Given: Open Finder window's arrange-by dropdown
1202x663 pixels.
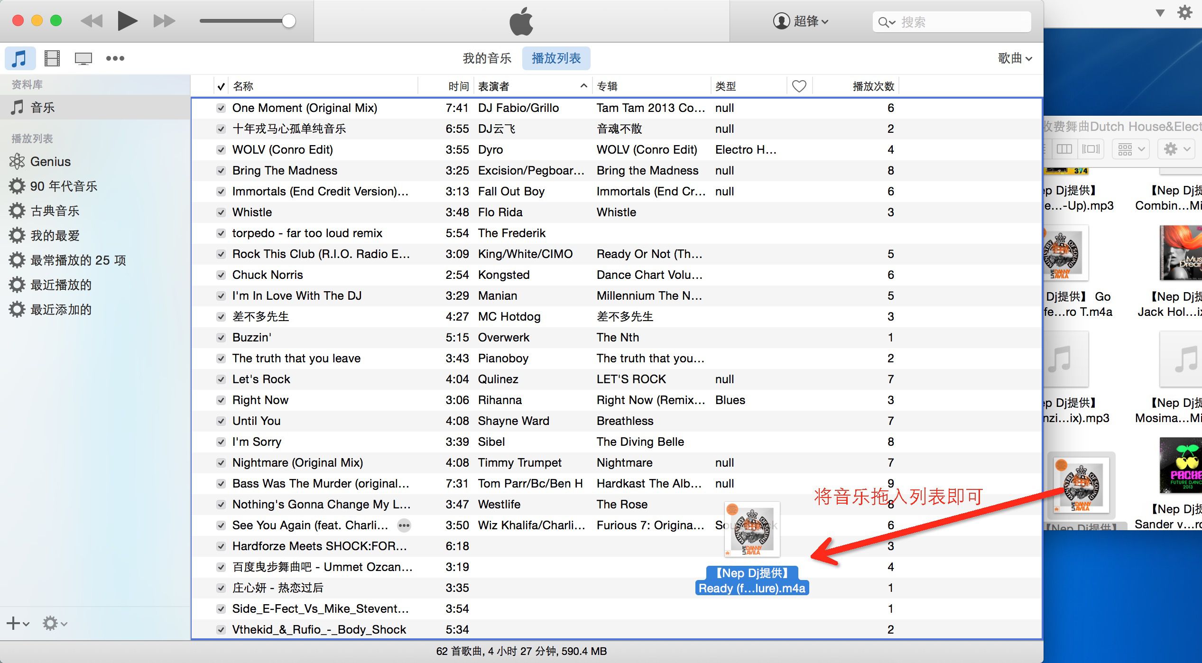Looking at the screenshot, I should [1130, 149].
